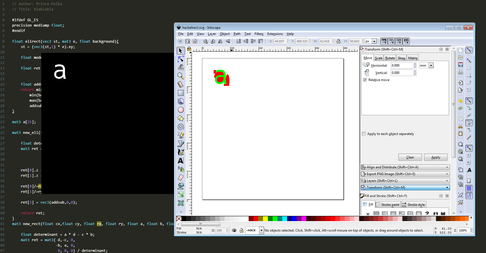Click the width-height lock icon

[x=338, y=41]
